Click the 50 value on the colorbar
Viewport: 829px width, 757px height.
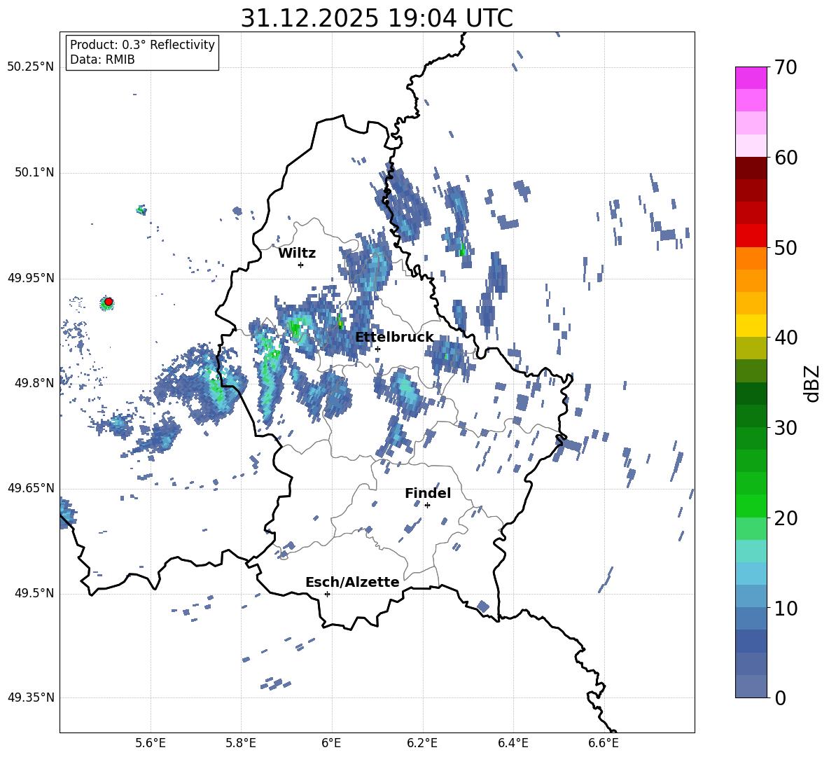[x=786, y=247]
